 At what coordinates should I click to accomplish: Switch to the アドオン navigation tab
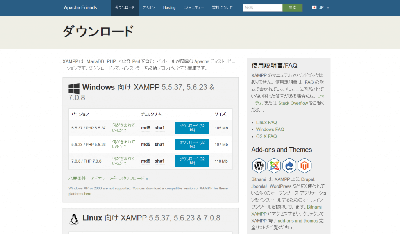click(x=148, y=7)
